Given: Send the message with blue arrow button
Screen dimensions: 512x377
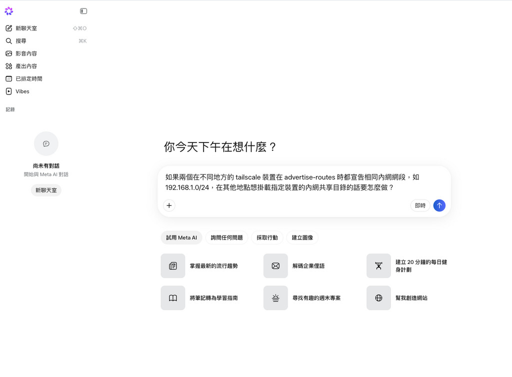Looking at the screenshot, I should [x=439, y=205].
